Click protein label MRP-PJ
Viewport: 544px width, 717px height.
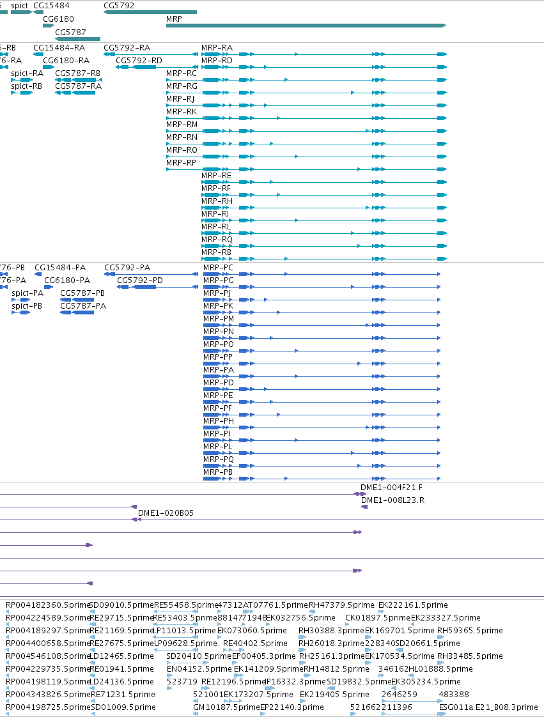[217, 293]
